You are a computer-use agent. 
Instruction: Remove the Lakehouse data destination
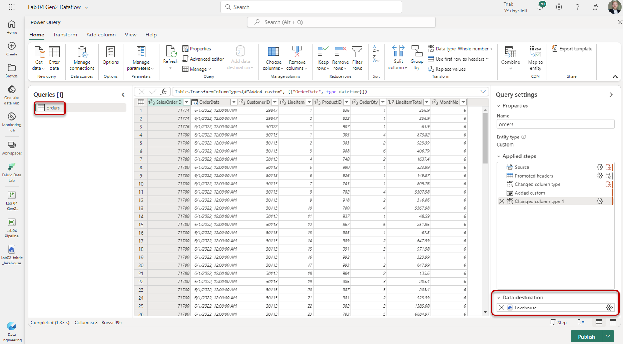502,308
